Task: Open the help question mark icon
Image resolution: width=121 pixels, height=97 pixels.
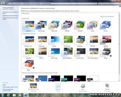Action: click(x=120, y=6)
